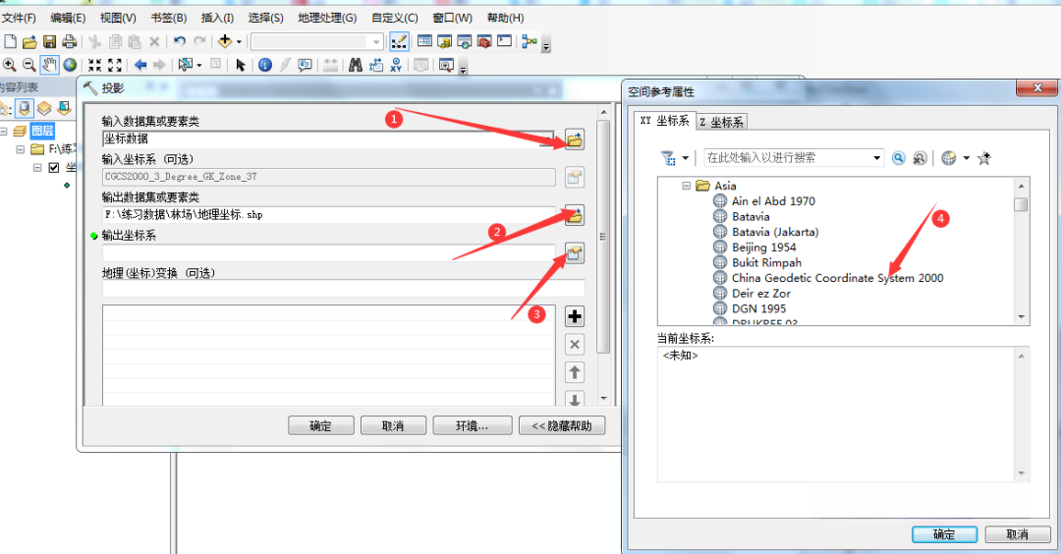Toggle the Editor toolbar icon
1061x554 pixels.
click(399, 42)
